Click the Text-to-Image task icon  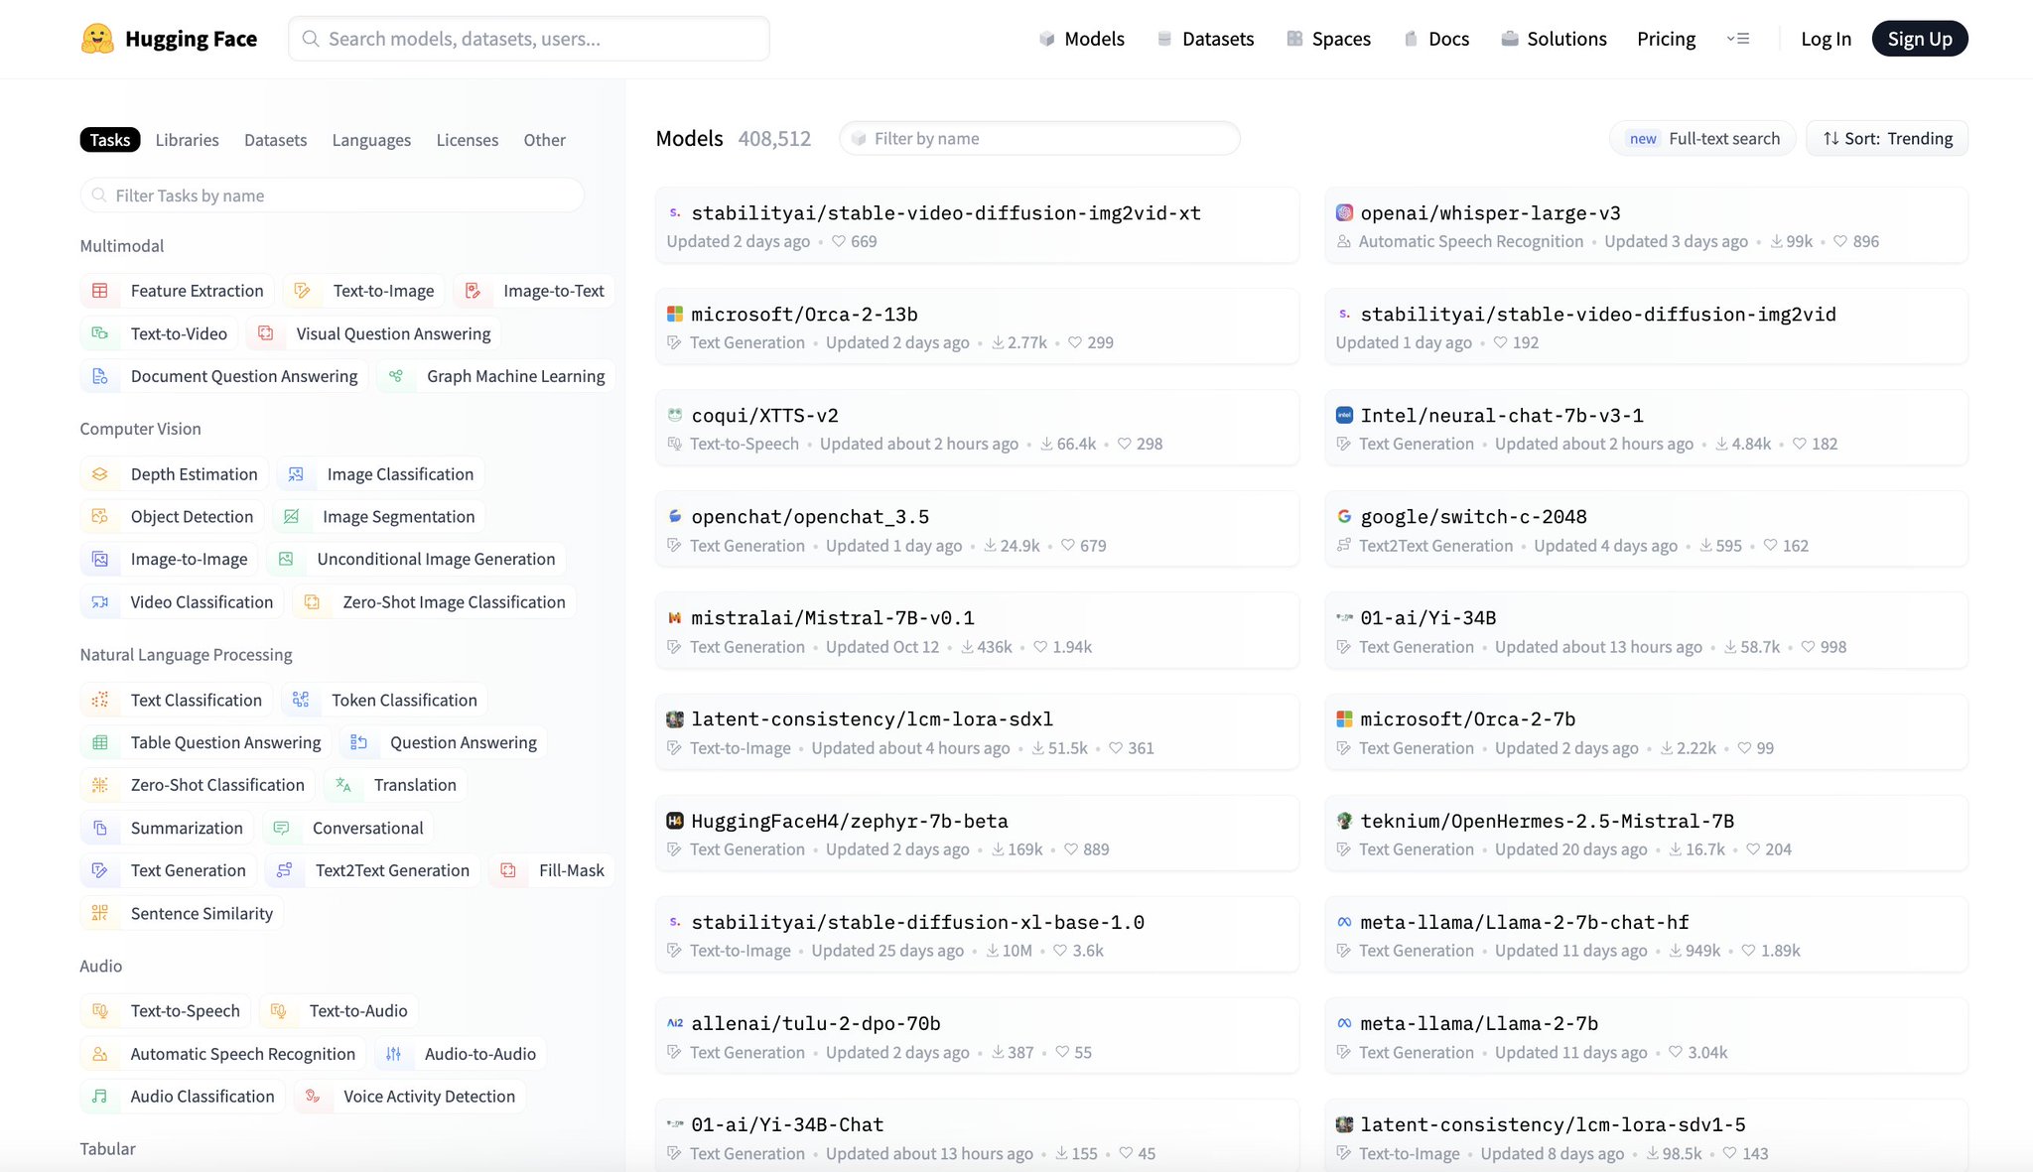pyautogui.click(x=303, y=291)
